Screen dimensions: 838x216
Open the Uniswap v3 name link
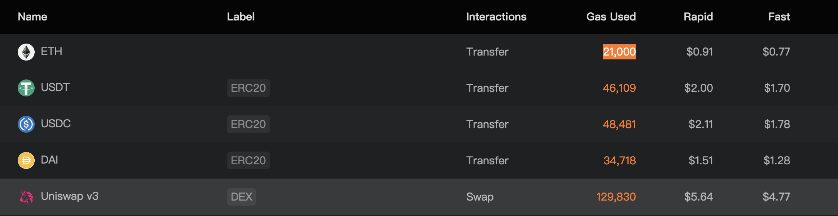point(69,196)
